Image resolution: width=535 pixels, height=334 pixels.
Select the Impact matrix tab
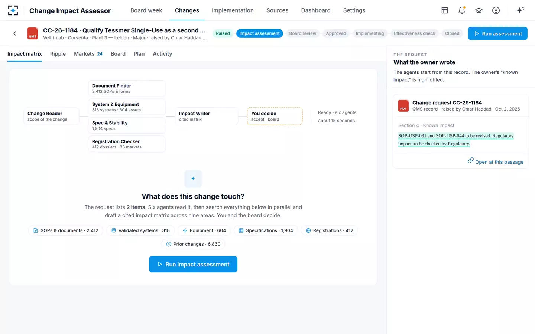(x=25, y=54)
